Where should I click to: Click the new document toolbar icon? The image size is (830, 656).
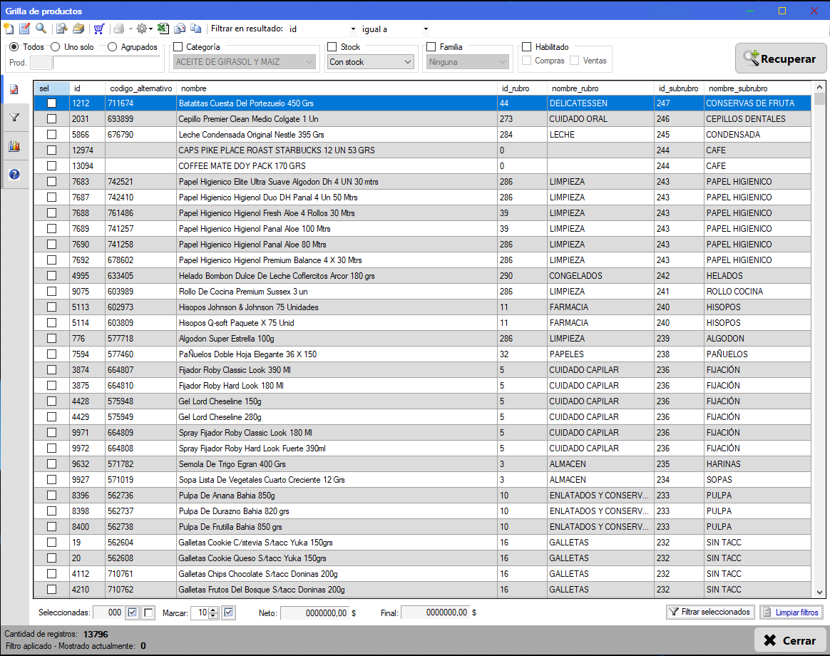click(x=9, y=29)
